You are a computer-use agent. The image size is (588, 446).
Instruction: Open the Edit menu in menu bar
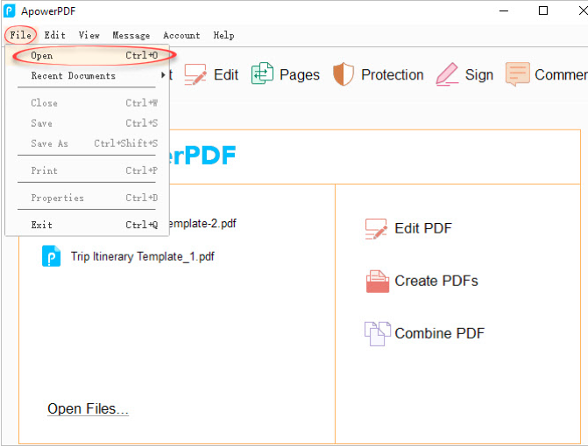pos(54,35)
